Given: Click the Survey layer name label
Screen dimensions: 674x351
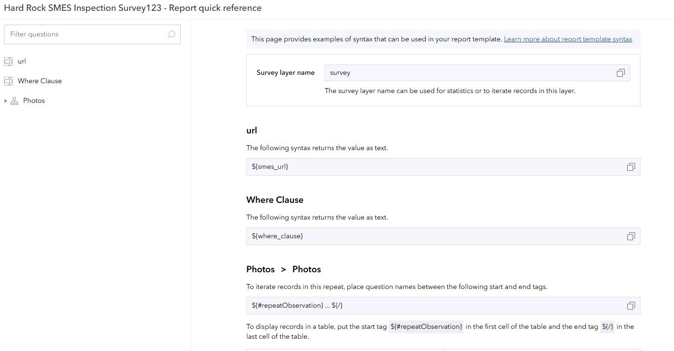Looking at the screenshot, I should pos(285,73).
